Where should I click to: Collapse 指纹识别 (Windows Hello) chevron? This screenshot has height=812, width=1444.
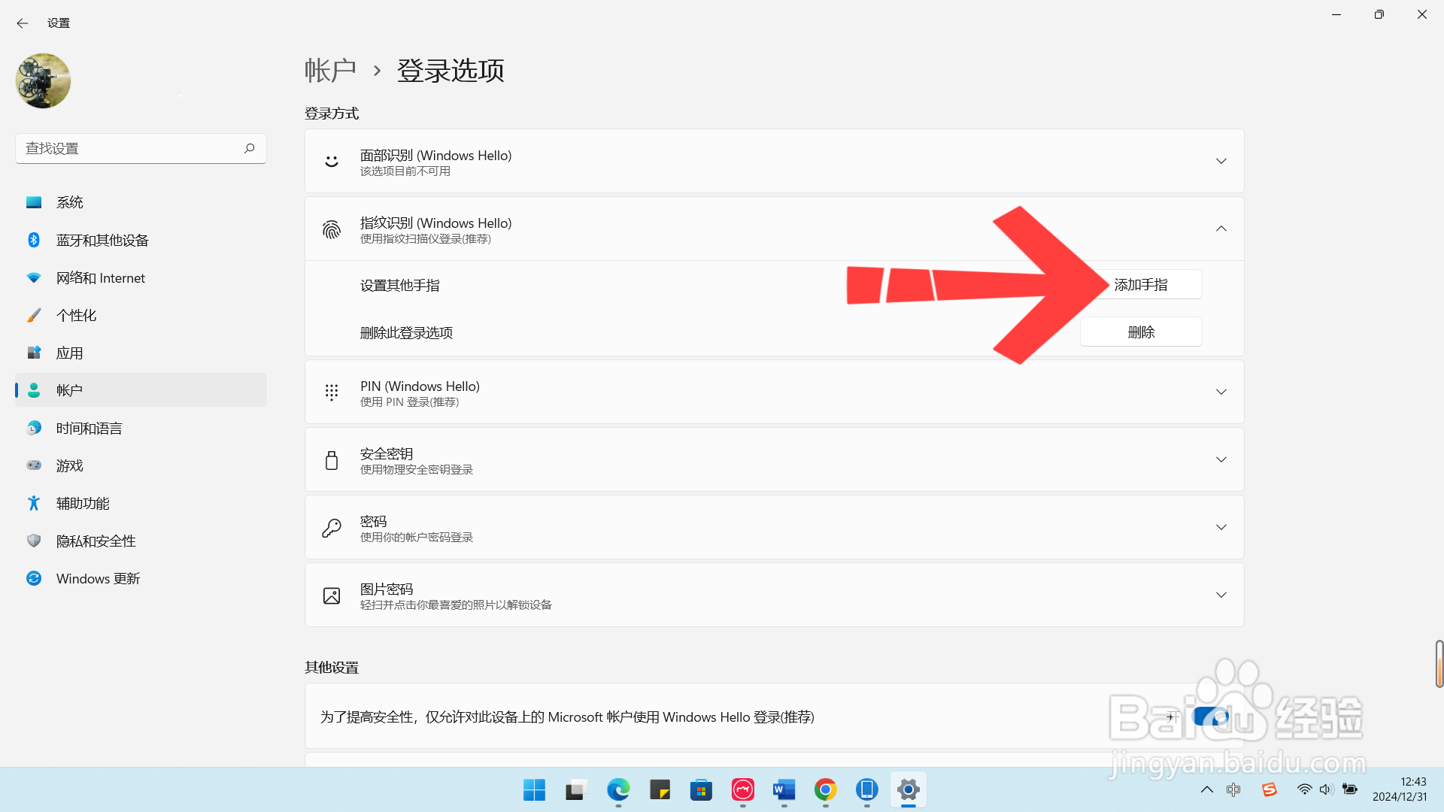1221,229
